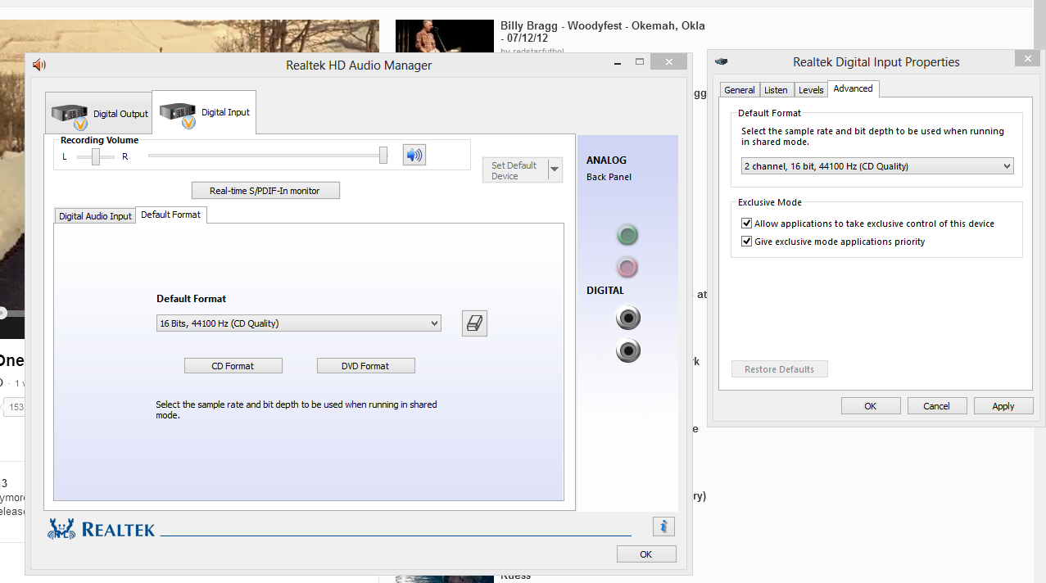Click the lower digital jack connector
This screenshot has width=1046, height=583.
click(x=628, y=350)
